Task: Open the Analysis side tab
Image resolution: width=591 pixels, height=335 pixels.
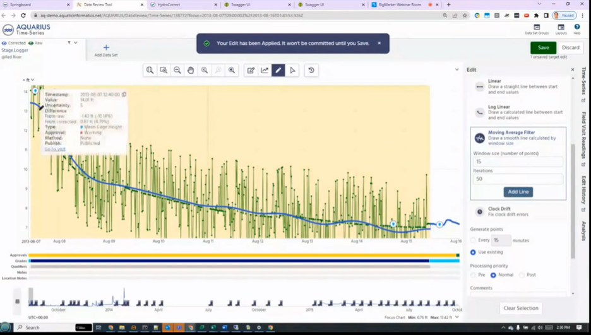Action: coord(583,231)
